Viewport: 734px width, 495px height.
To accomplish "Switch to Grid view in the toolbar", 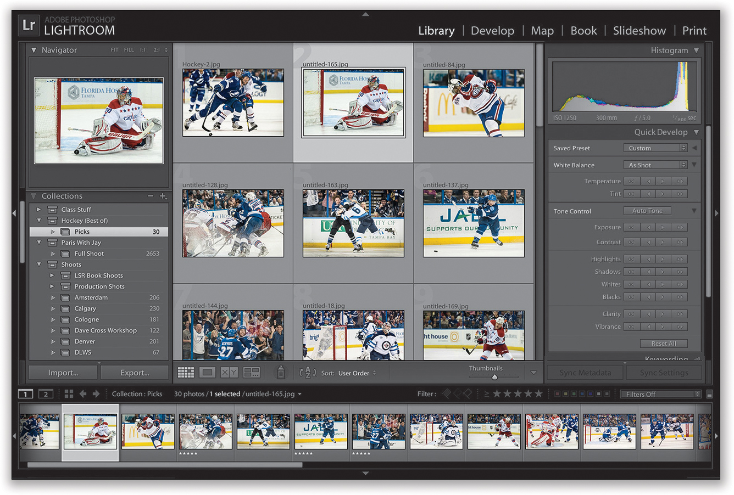I will point(186,373).
